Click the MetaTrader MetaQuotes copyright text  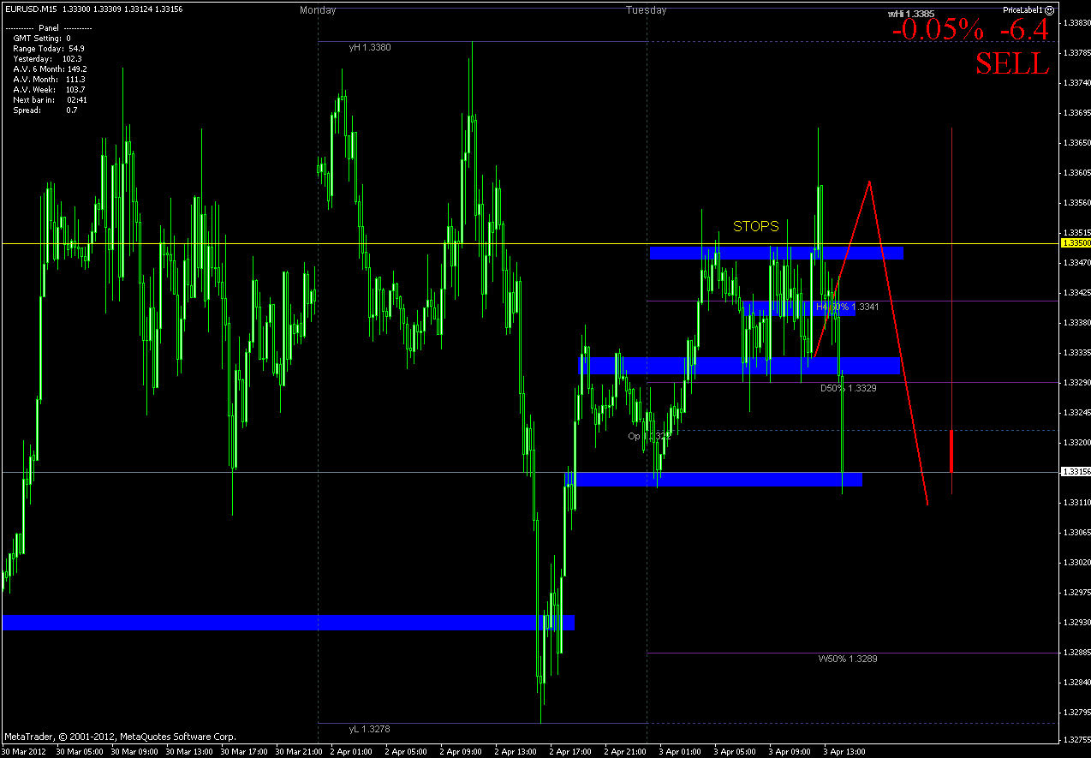point(120,736)
